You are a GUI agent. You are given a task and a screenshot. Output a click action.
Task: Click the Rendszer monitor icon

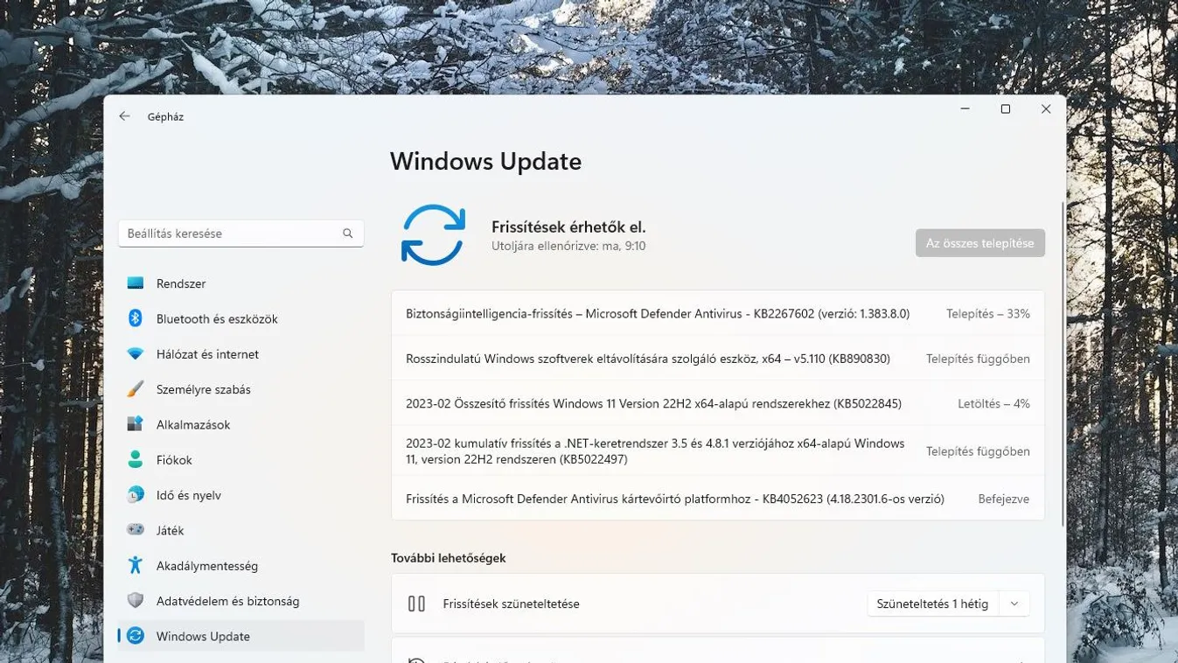click(135, 283)
